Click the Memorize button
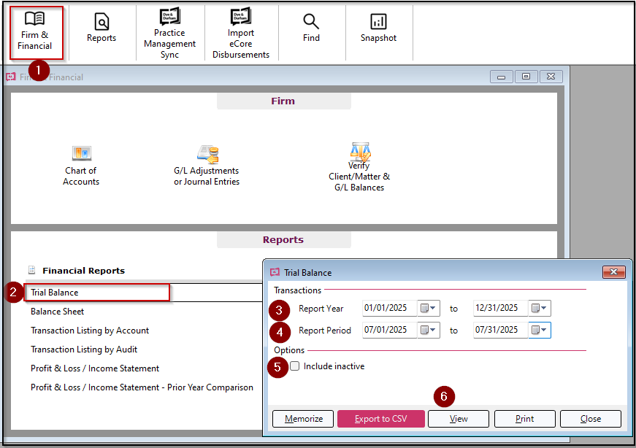Viewport: 636px width, 448px height. [x=302, y=418]
